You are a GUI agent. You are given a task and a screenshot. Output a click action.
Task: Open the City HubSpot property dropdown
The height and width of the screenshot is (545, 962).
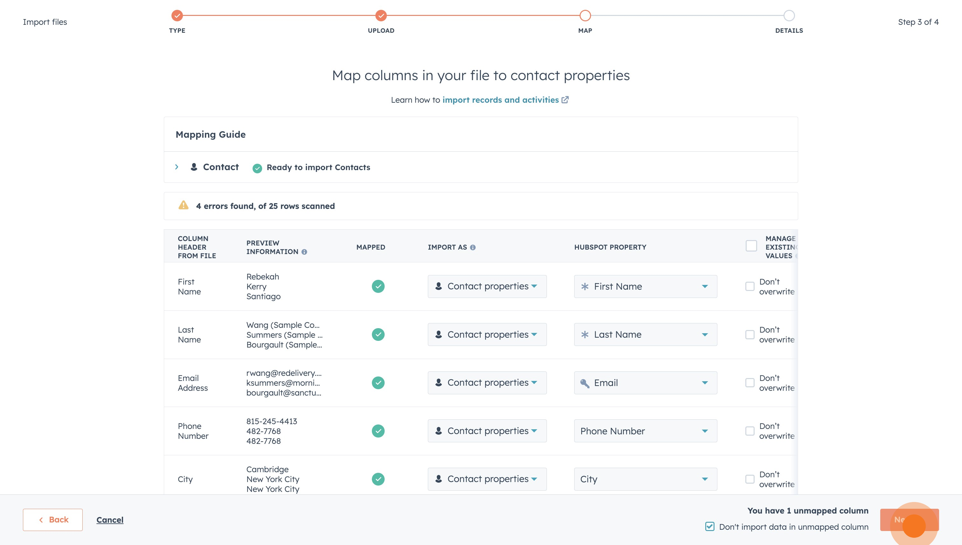click(645, 479)
